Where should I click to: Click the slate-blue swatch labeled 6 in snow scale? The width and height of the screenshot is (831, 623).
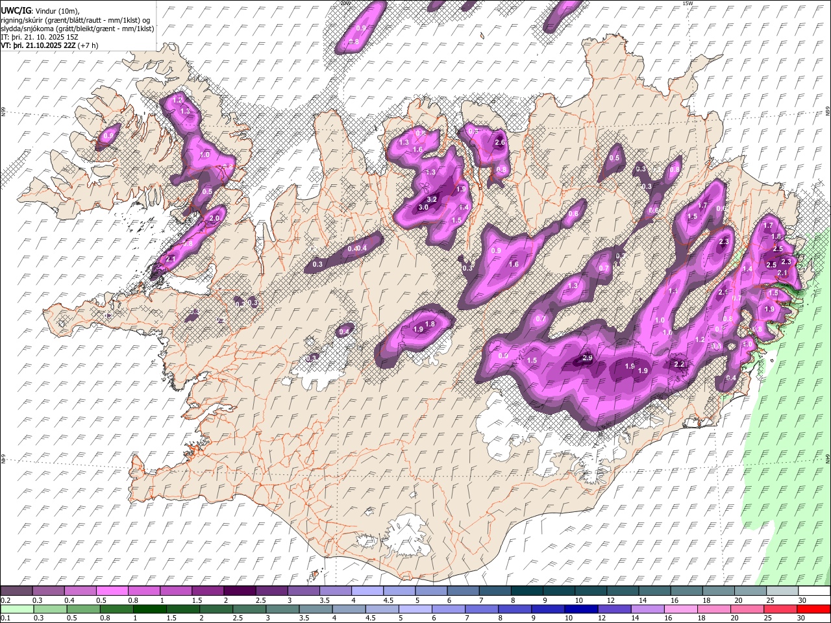[x=463, y=591]
